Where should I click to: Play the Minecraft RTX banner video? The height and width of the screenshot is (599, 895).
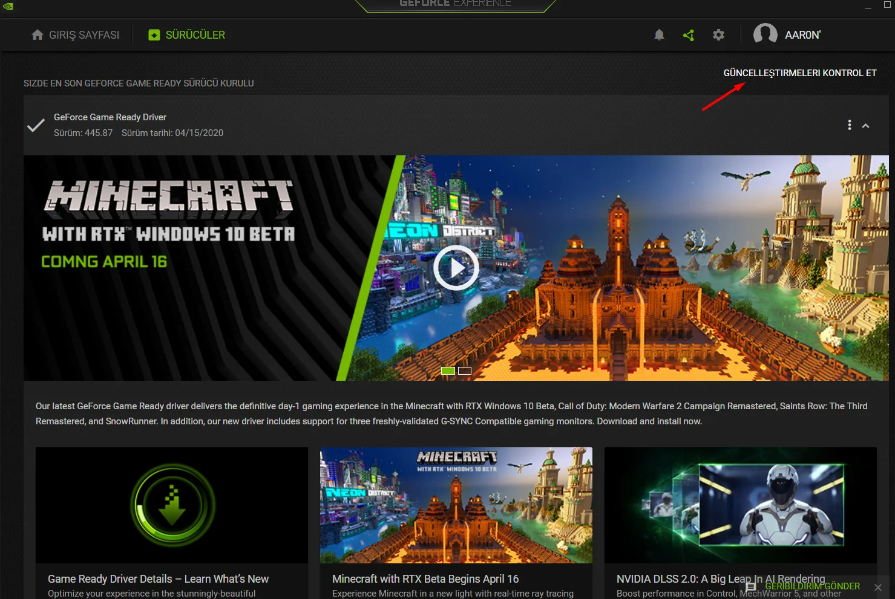456,268
